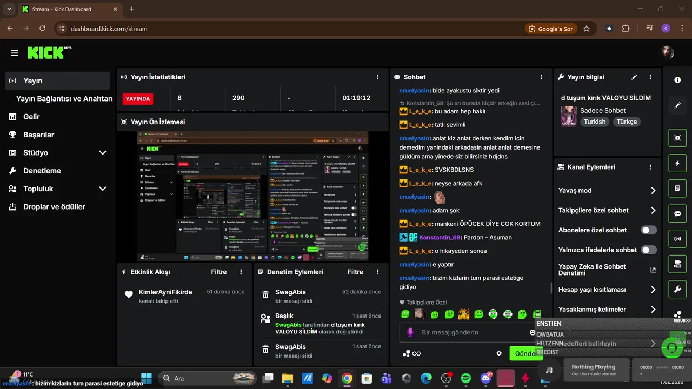692x389 pixels.
Task: Open the info icon in right sidebar
Action: coord(677,80)
